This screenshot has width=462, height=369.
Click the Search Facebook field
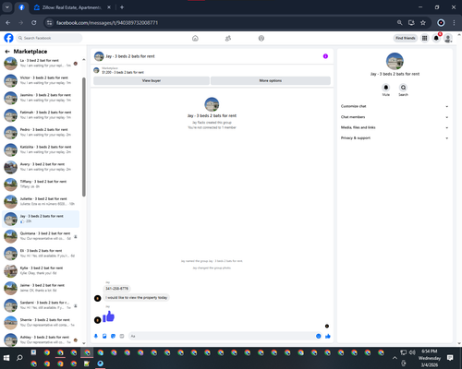(x=49, y=38)
